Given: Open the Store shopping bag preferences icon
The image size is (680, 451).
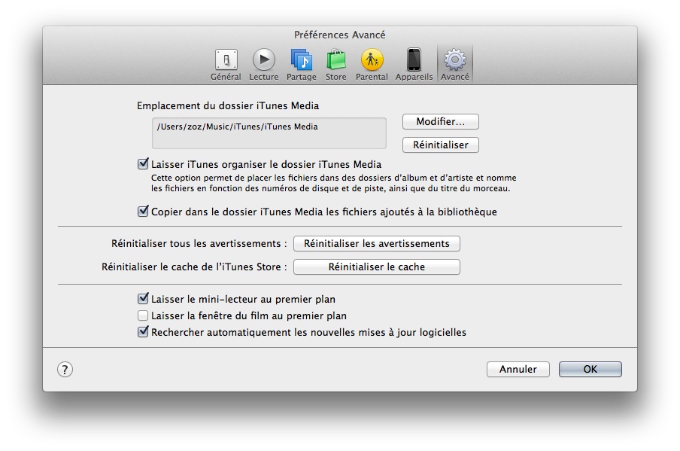Looking at the screenshot, I should 336,60.
